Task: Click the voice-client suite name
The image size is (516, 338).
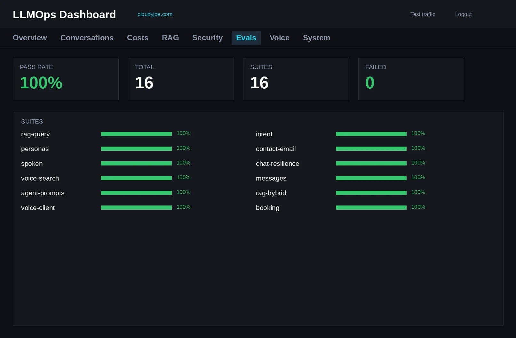Action: coord(38,208)
